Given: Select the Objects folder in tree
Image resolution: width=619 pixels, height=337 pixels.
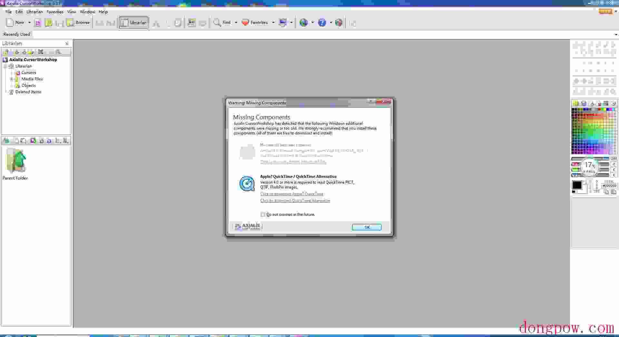Looking at the screenshot, I should click(x=28, y=86).
